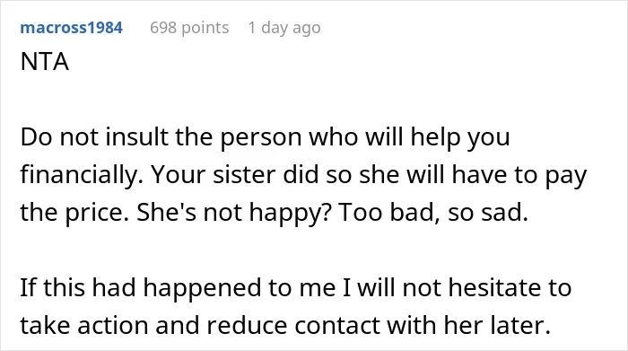Click the phrase who will help you
628x351 pixels.
point(409,137)
